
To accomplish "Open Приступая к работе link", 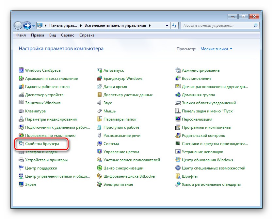I will click(121, 127).
